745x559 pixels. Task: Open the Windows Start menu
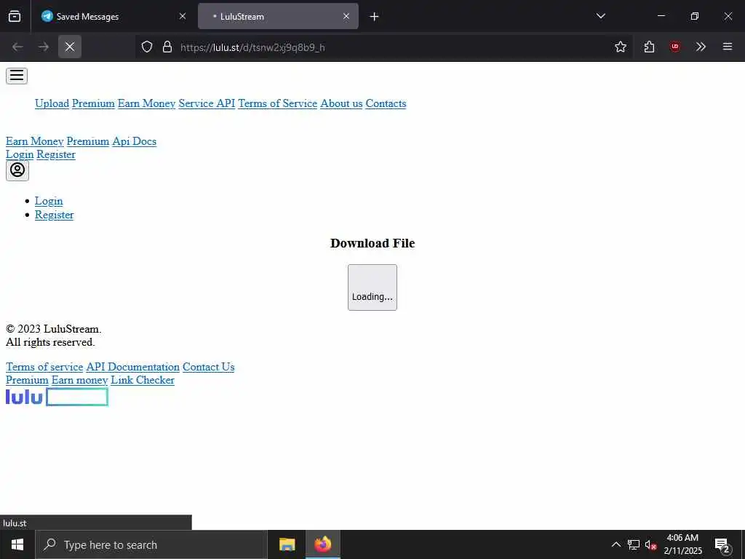pyautogui.click(x=17, y=544)
